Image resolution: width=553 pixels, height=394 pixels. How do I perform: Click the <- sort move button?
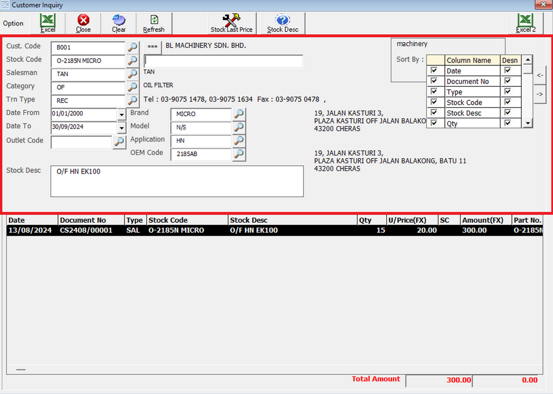(x=540, y=75)
